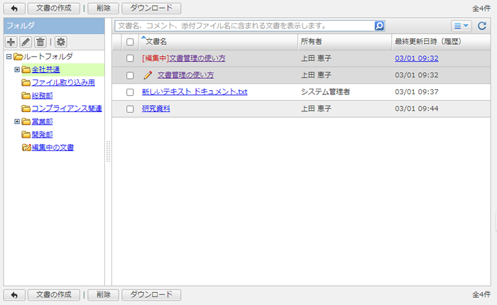Click the 全社共通 folder icon
This screenshot has width=497, height=305.
pyautogui.click(x=26, y=70)
